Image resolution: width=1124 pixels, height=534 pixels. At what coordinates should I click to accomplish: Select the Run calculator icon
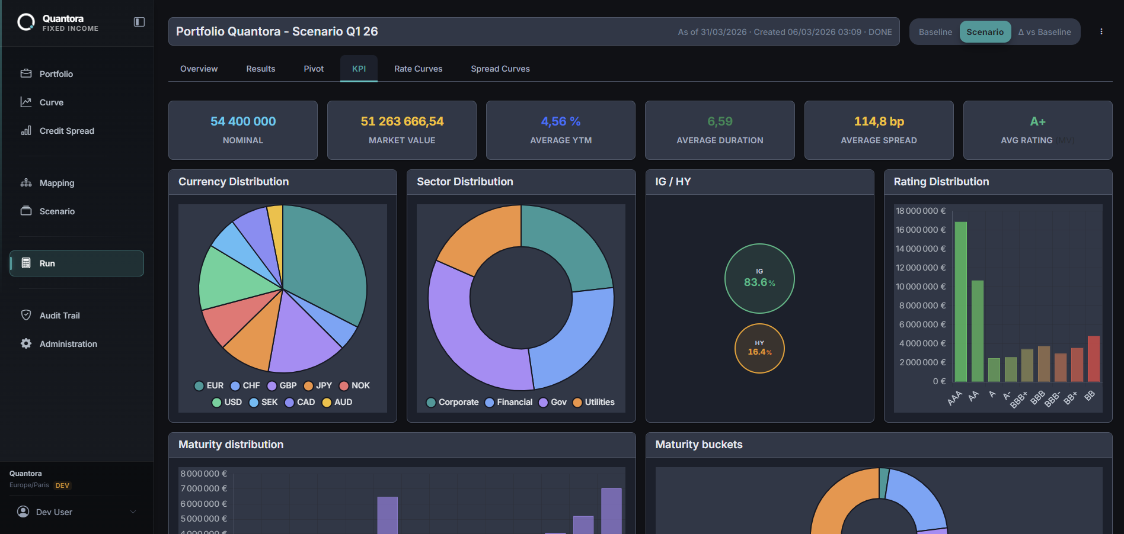pyautogui.click(x=26, y=263)
